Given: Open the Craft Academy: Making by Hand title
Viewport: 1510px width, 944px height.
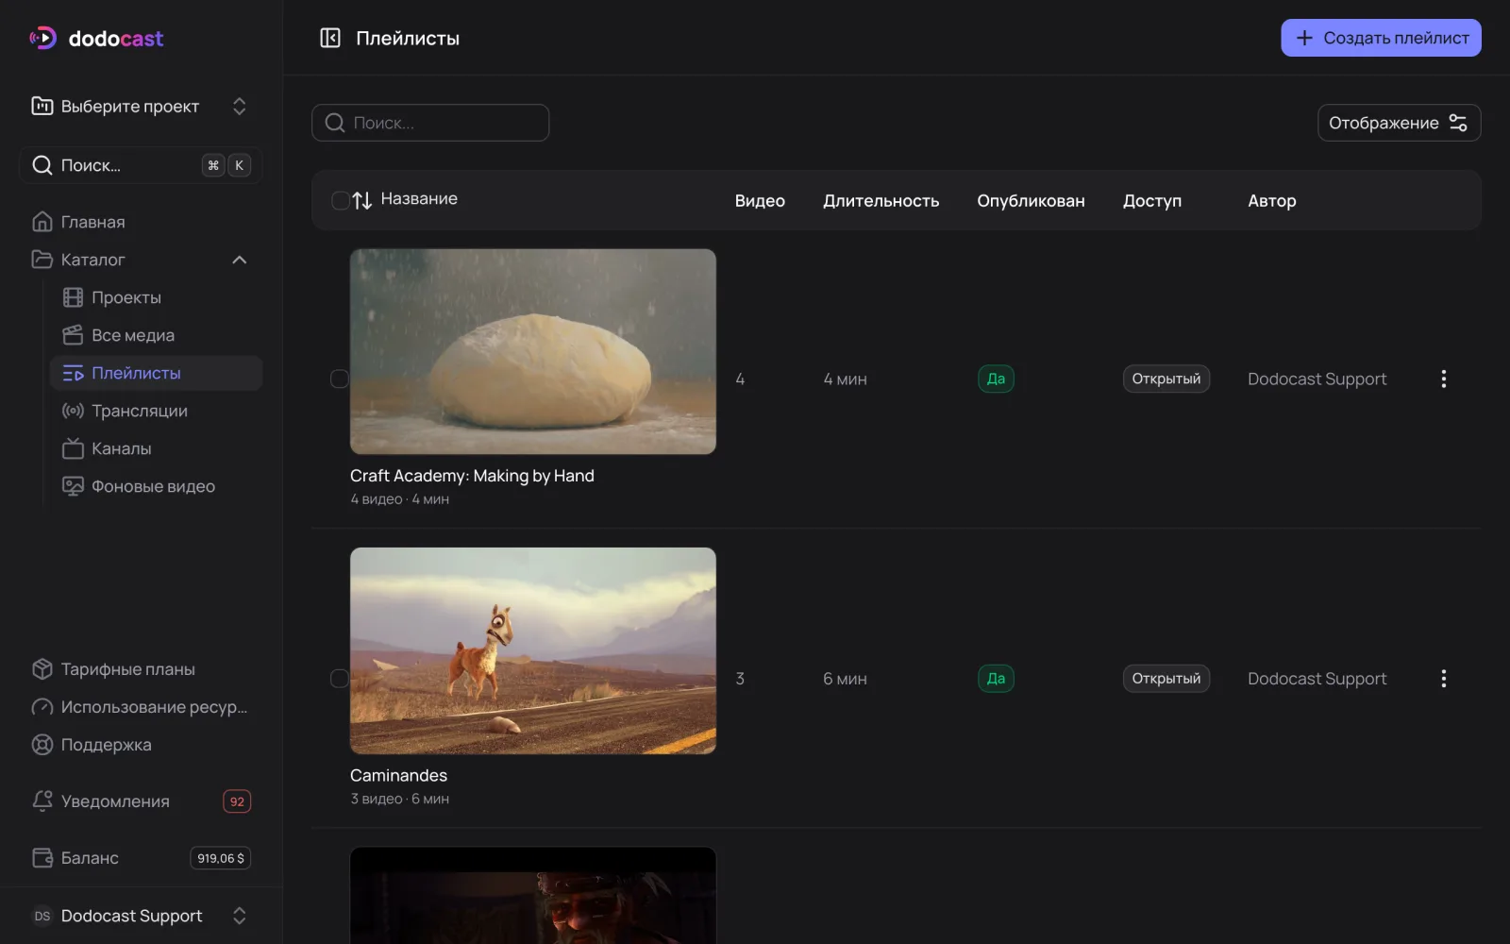Looking at the screenshot, I should [472, 476].
